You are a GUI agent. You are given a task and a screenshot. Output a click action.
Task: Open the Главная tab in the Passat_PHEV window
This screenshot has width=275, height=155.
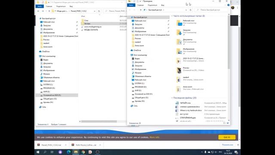(x=49, y=6)
